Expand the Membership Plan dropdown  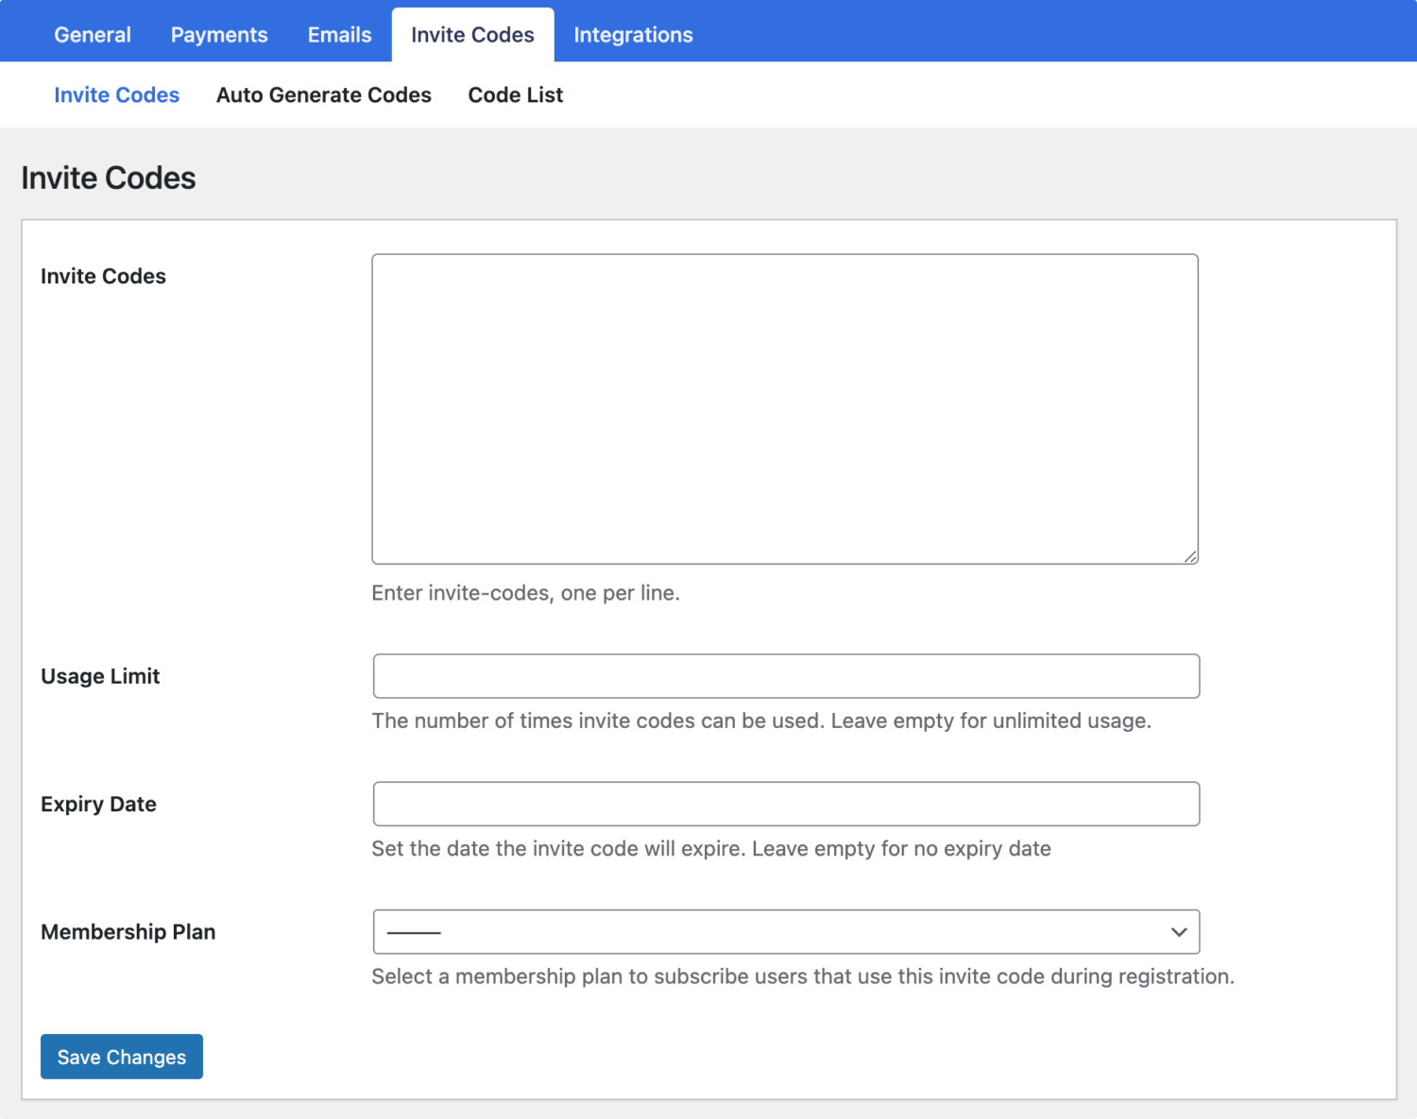click(786, 932)
